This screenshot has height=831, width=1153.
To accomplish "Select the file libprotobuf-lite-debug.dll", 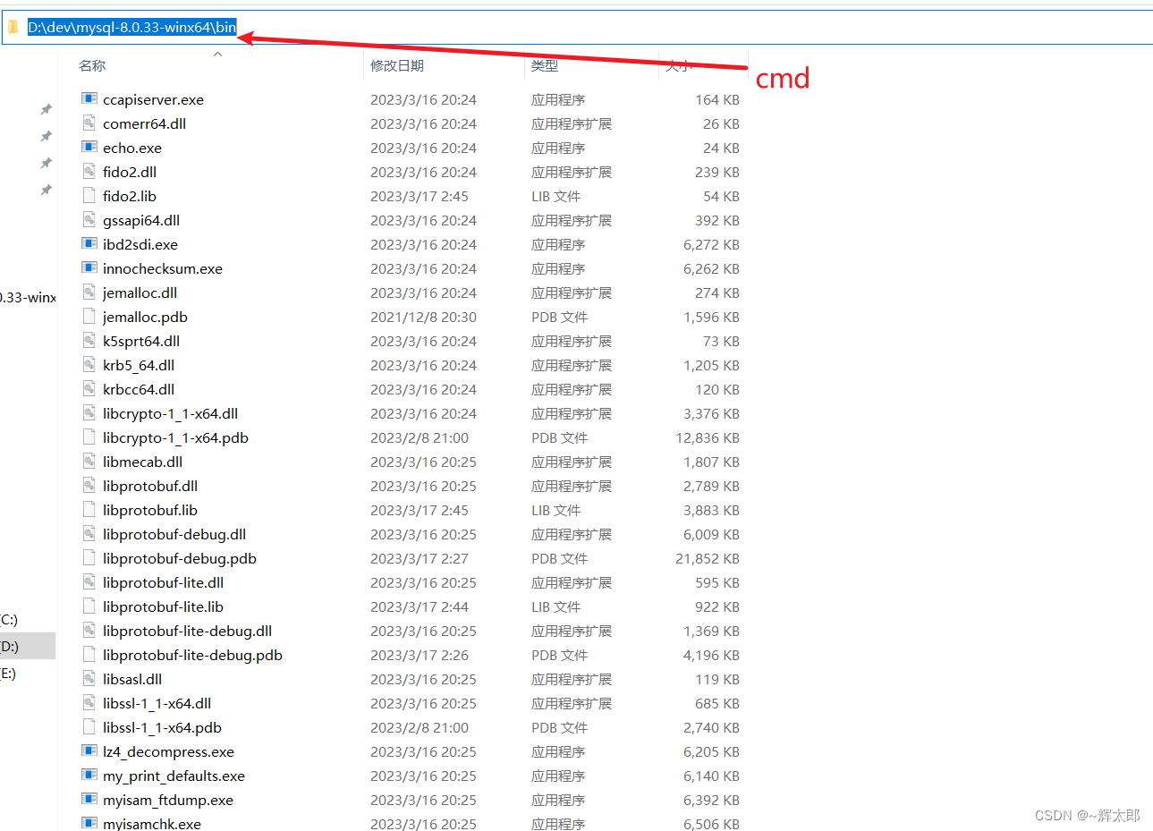I will (x=187, y=631).
